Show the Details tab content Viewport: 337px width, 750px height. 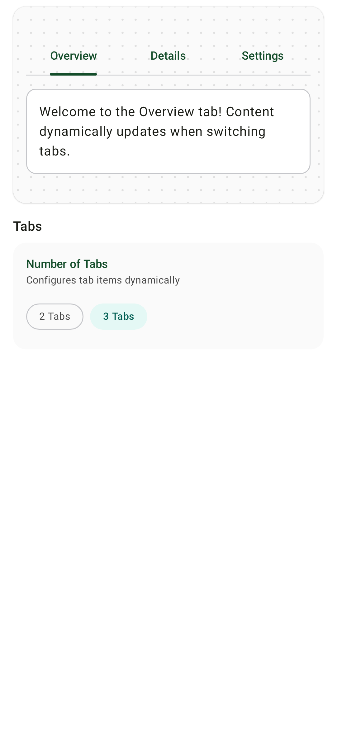pos(168,56)
